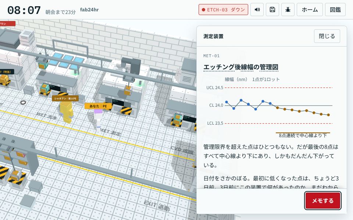This screenshot has width=353, height=220.
Task: Click the save floppy disk icon
Action: 272,10
